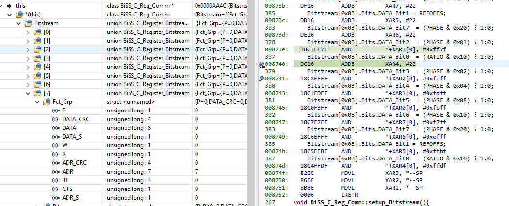509x206 pixels.
Task: Click disassembly address 00873e:
Action: coord(276,49)
